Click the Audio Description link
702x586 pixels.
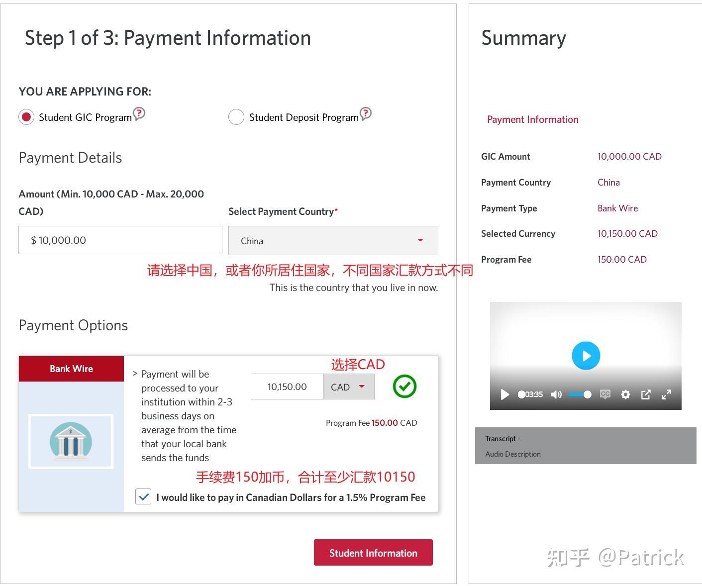[512, 454]
